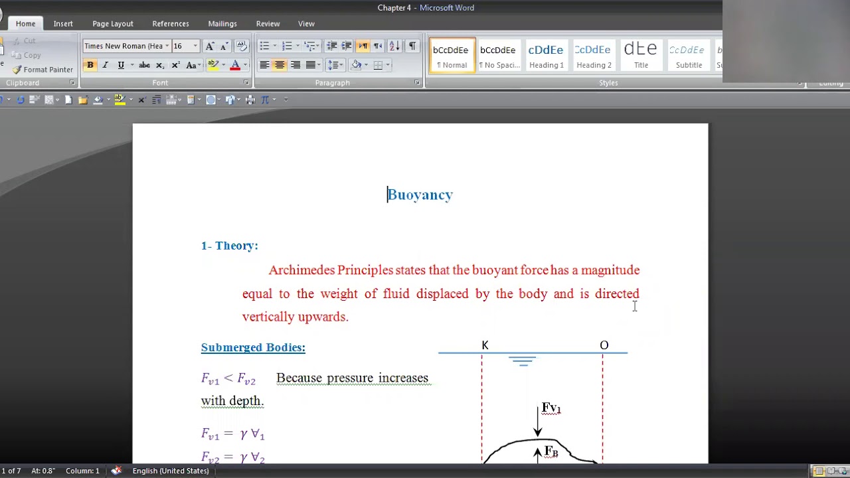This screenshot has height=478, width=850.
Task: Toggle Bold formatting
Action: click(90, 65)
